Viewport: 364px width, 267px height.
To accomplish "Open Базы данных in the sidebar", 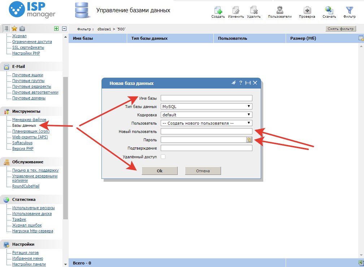I will pyautogui.click(x=24, y=125).
